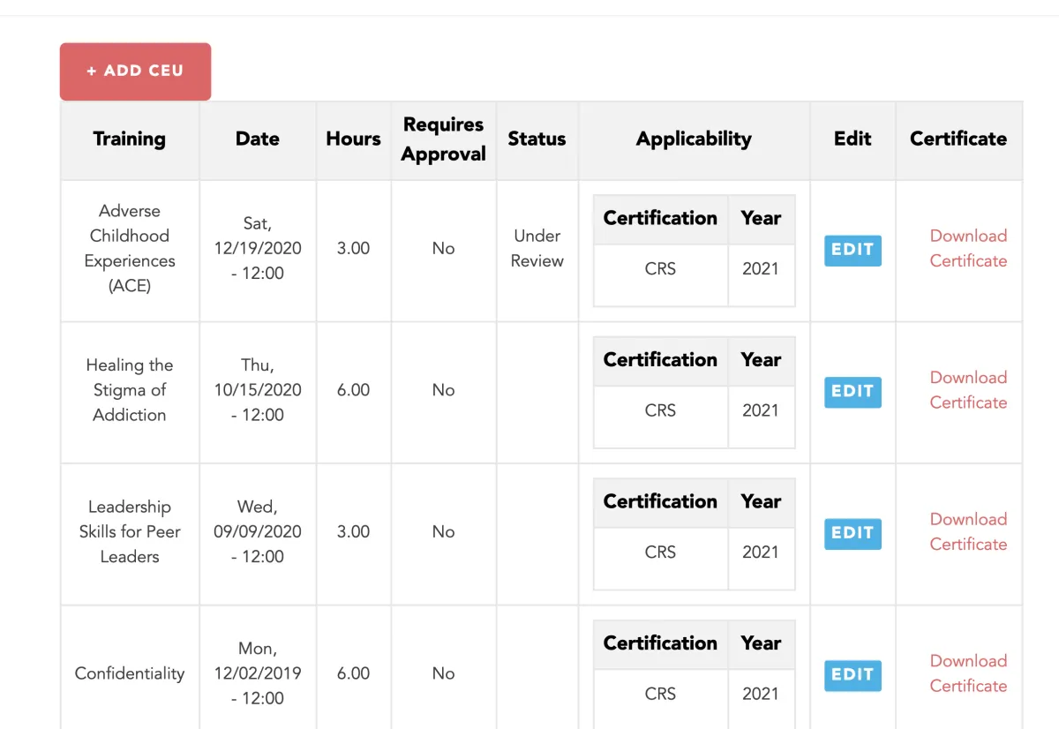Click the Mon, 12/02/2019 date cell

pyautogui.click(x=258, y=673)
